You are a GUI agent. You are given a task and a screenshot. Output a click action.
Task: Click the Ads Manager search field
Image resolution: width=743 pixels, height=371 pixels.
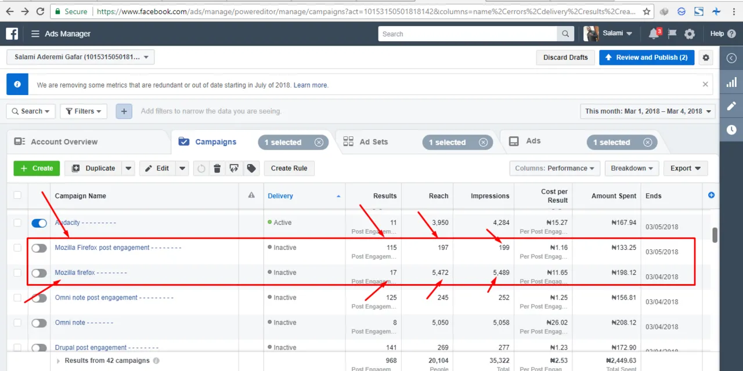coord(468,34)
